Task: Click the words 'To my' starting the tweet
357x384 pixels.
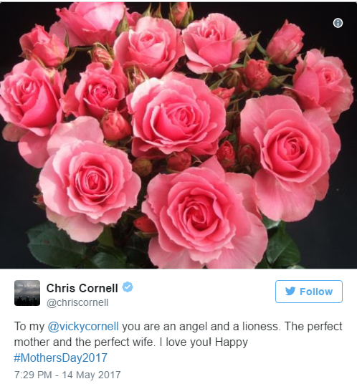Action: coord(29,327)
